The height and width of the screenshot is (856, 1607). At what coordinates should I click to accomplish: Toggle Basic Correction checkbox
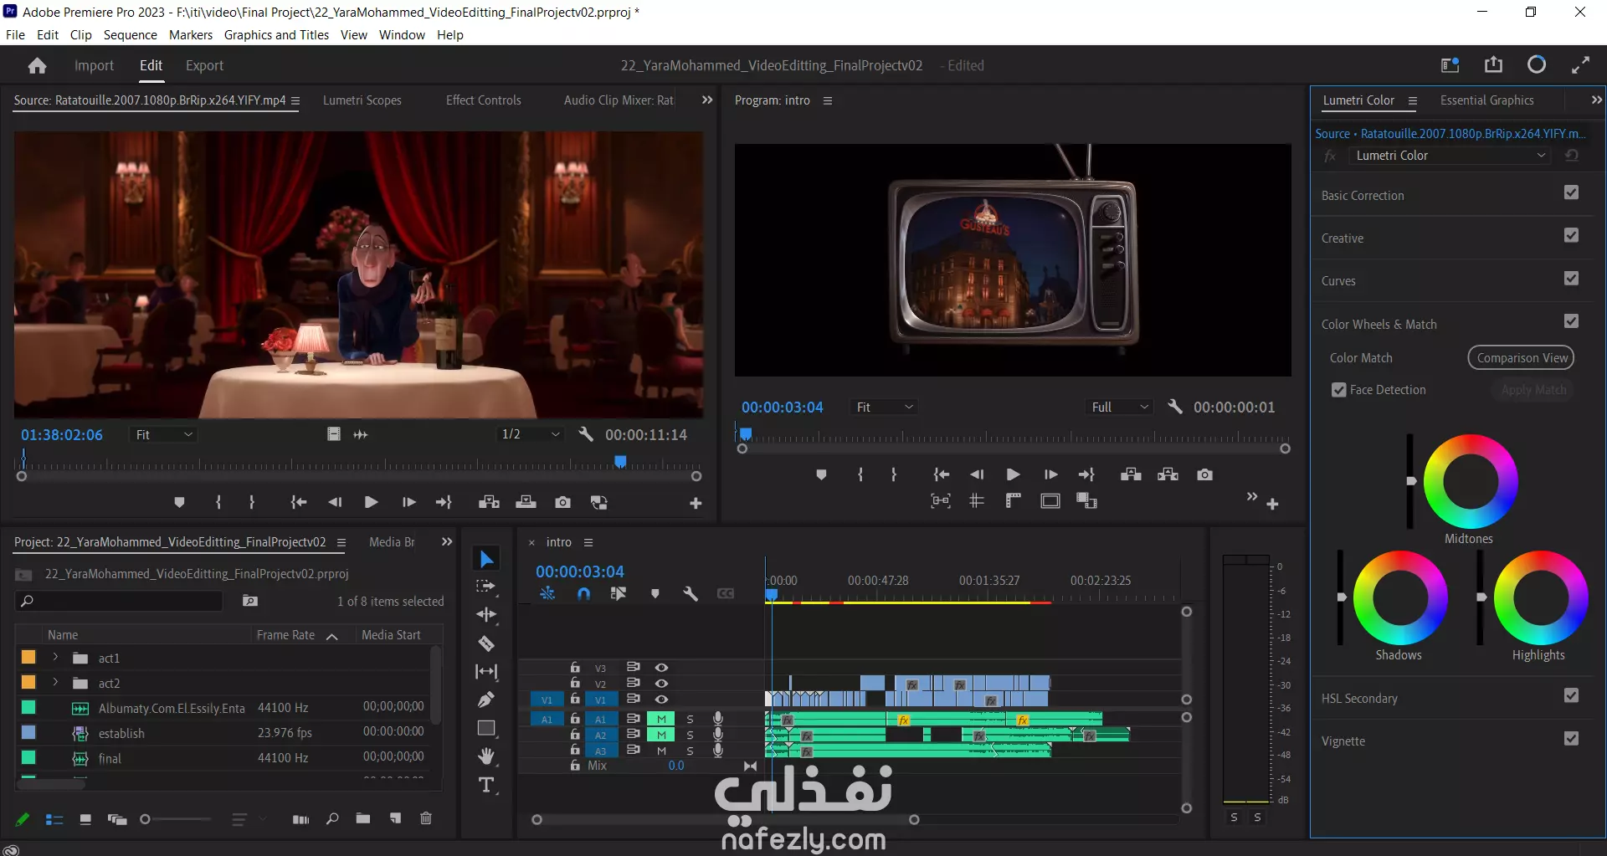pyautogui.click(x=1571, y=192)
